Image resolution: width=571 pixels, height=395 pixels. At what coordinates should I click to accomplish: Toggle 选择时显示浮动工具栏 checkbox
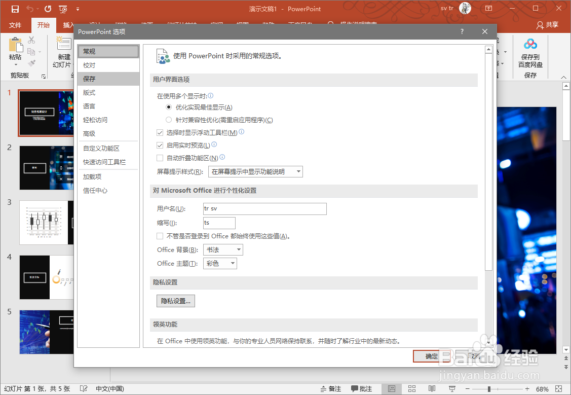(x=160, y=133)
